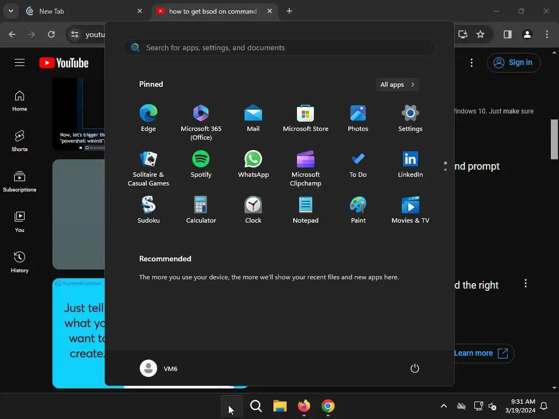Open clock and date 9:31 AM

[520, 406]
